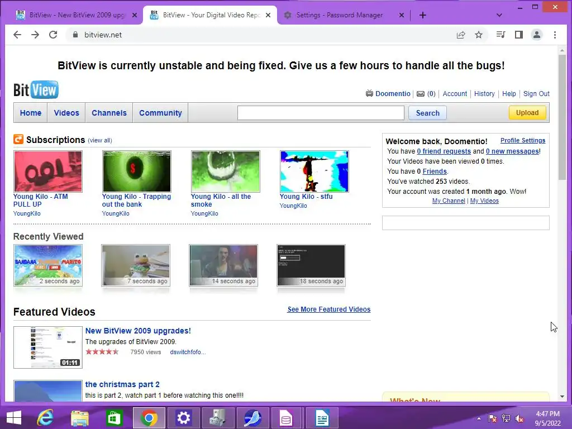Open the Videos navigation item
Screen dimensions: 572x429
coord(66,113)
